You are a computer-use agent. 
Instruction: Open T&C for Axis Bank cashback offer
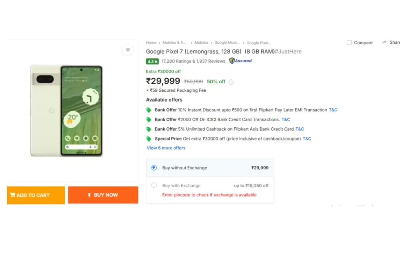(x=300, y=129)
